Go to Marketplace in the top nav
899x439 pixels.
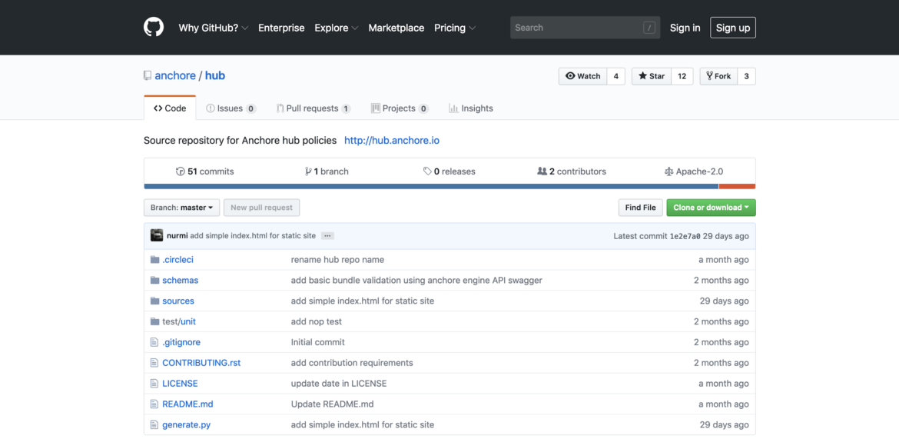396,28
